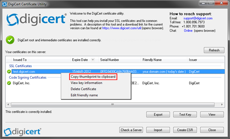Click the DigiCert app icon in title bar
This screenshot has width=230, height=139.
point(4,4)
